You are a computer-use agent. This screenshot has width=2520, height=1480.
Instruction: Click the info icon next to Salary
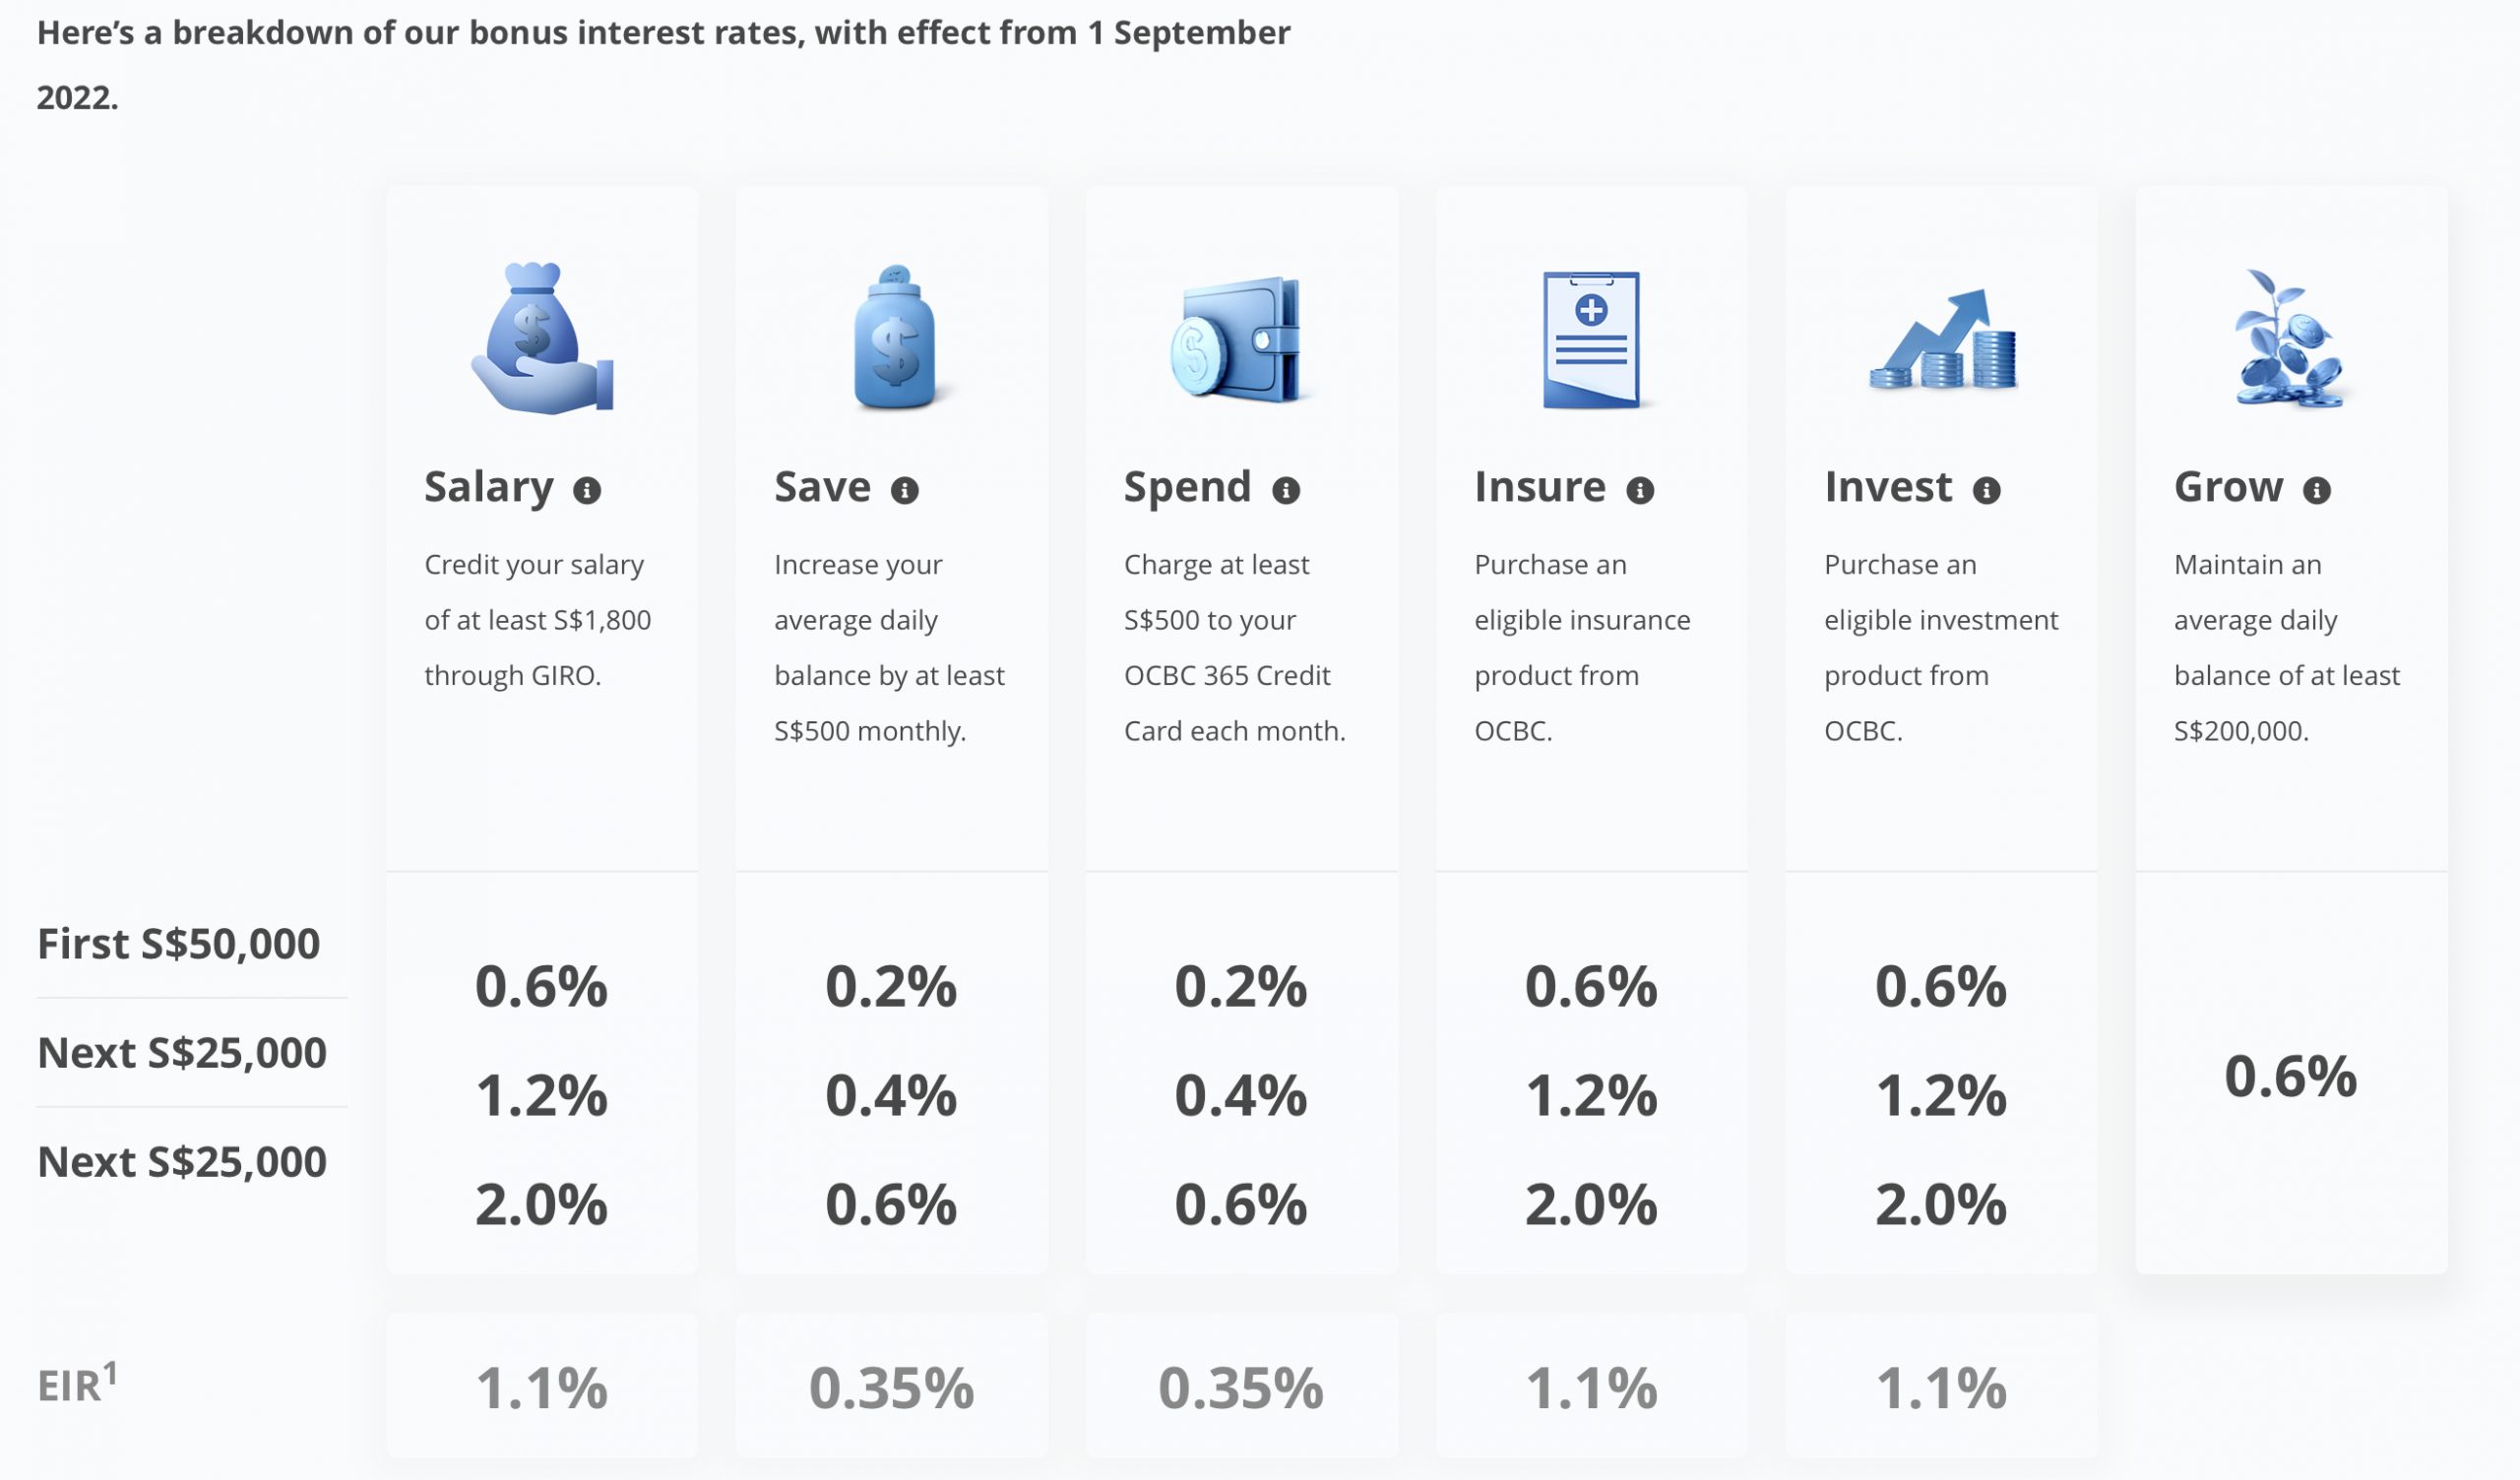587,490
